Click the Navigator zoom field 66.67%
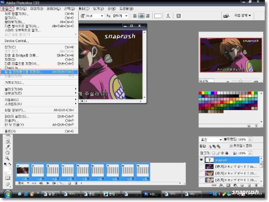Screen dimensions: 269x202 click(206, 81)
